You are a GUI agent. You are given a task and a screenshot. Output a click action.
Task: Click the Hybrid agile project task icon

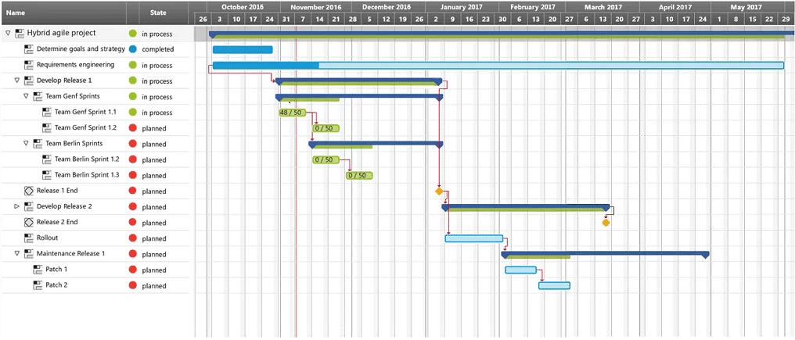tap(20, 34)
